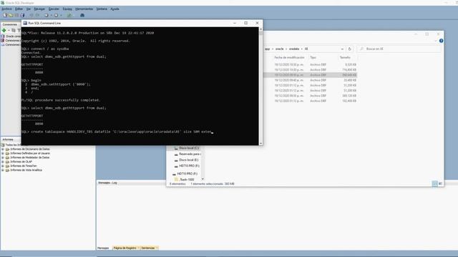458x257 pixels.
Task: Select the Informes panel tab
Action: tap(8, 140)
